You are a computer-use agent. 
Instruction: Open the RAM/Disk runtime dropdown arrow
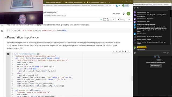pos(113,19)
